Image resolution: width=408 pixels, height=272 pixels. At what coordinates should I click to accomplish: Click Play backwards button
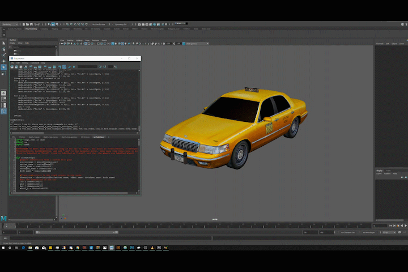[402, 226]
